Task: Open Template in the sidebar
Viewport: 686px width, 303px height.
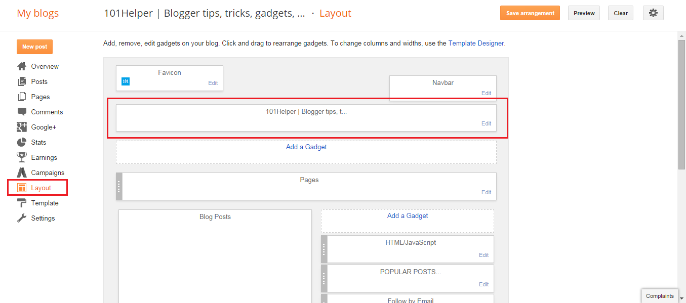Action: (x=45, y=203)
